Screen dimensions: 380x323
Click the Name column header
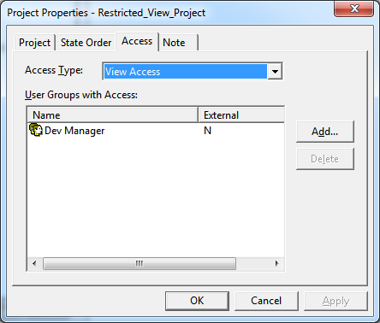[x=113, y=115]
